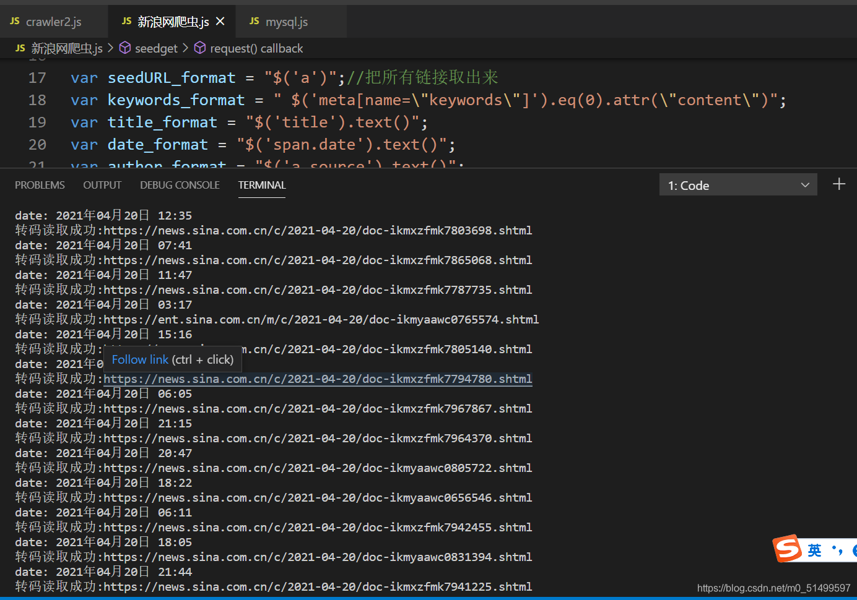Open terminal link ending ikmxzfmk7803698.shtml
Viewport: 857px width, 600px height.
click(x=318, y=230)
